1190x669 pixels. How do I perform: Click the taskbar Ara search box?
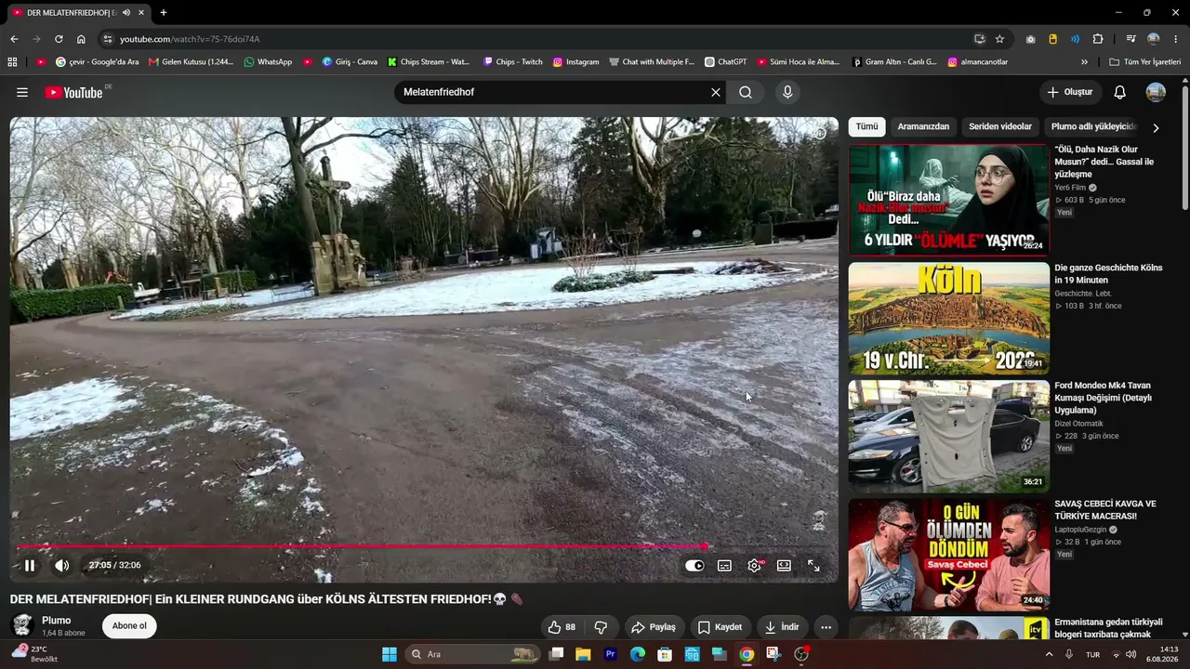pos(474,654)
